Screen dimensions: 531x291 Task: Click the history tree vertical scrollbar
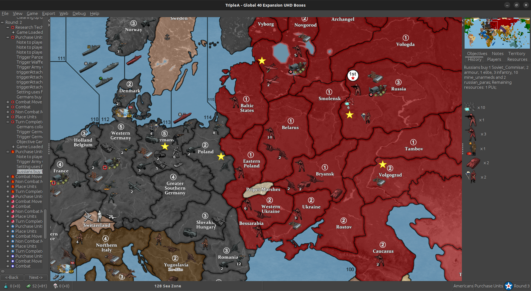45,224
